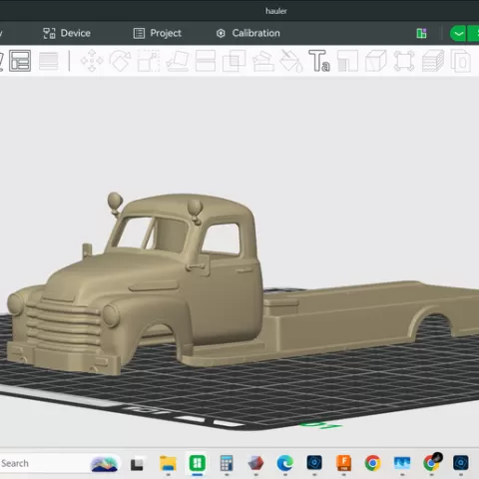The image size is (479, 479).
Task: Click the green panel layout icon
Action: pyautogui.click(x=421, y=33)
